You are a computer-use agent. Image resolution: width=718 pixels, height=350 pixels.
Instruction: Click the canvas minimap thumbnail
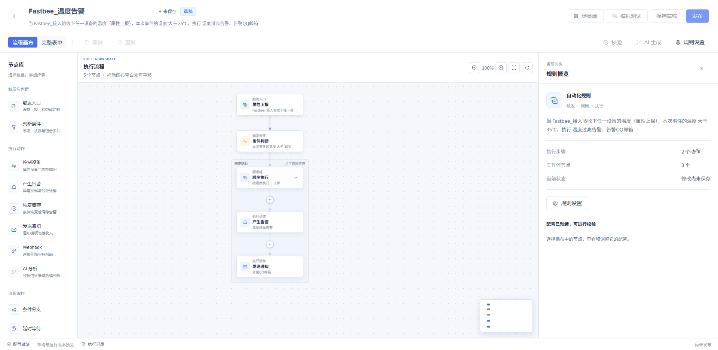tap(506, 316)
